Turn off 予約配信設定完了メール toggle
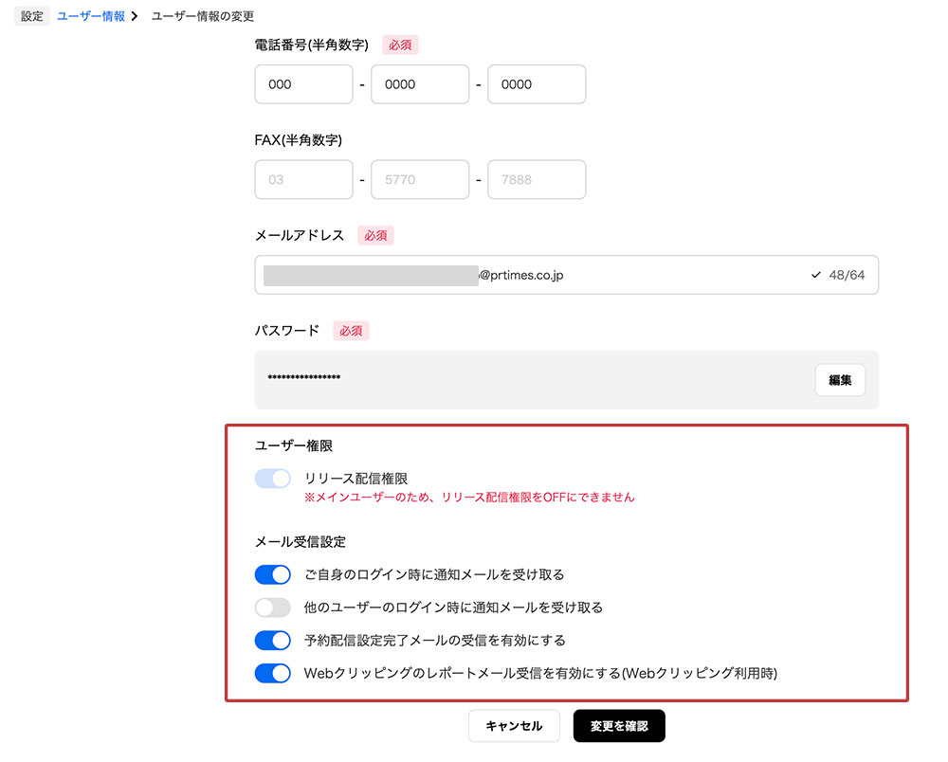 [272, 641]
